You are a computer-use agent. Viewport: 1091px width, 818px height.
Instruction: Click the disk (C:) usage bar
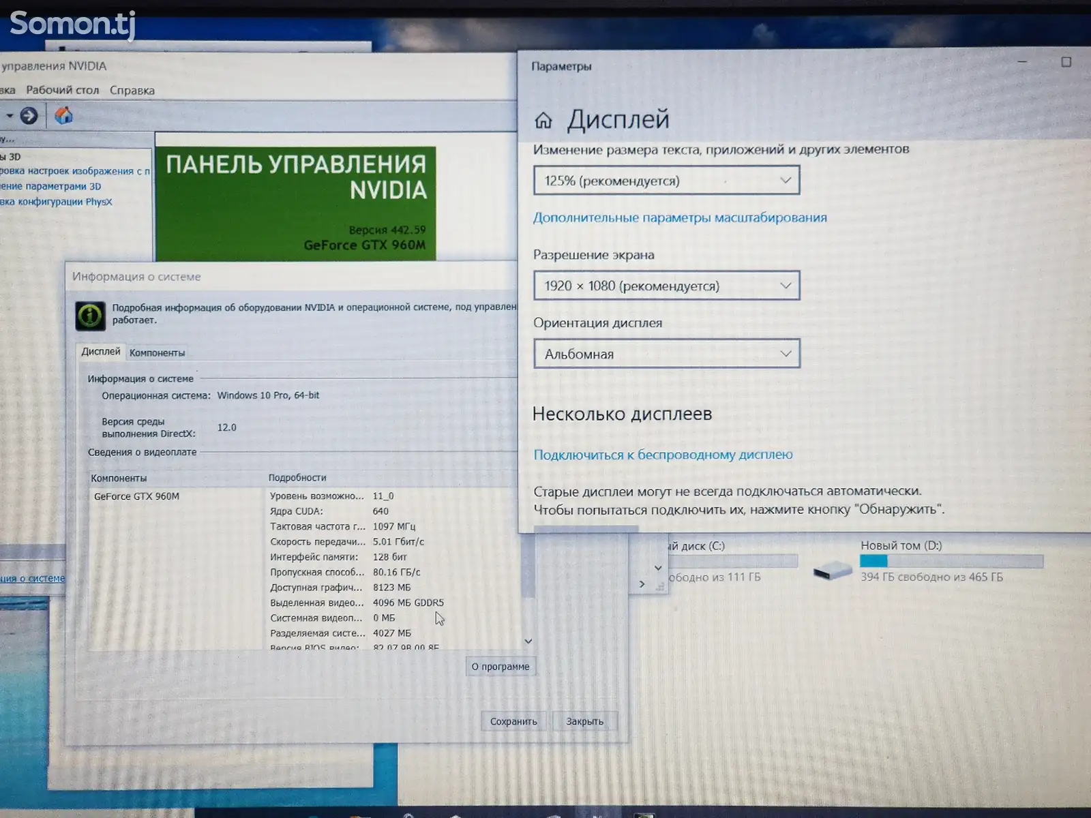coord(732,561)
